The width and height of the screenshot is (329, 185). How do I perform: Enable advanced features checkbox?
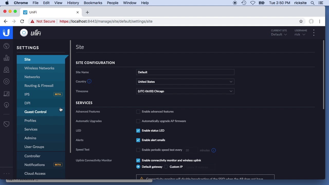[138, 112]
